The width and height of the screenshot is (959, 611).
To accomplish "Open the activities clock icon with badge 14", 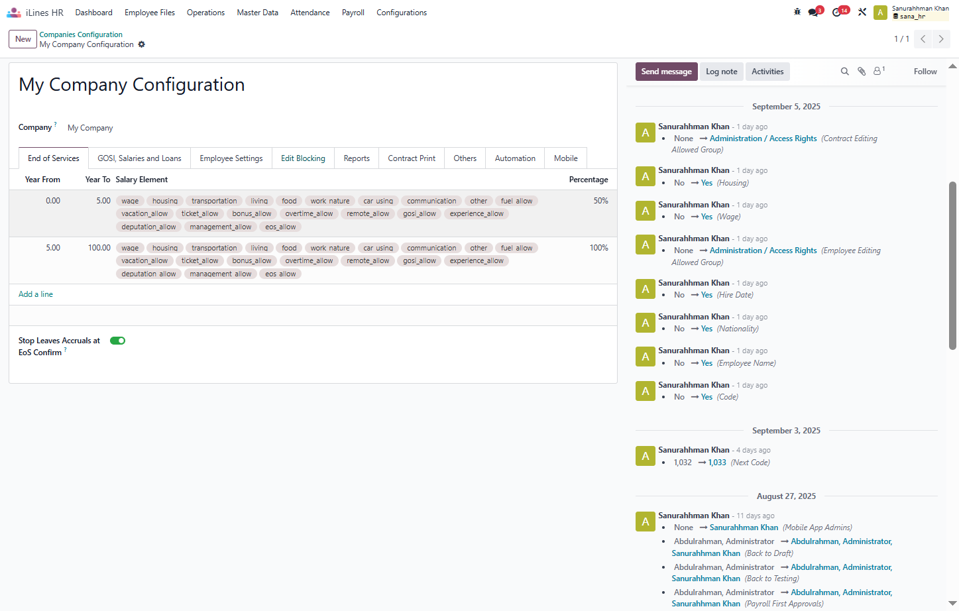I will [x=837, y=12].
